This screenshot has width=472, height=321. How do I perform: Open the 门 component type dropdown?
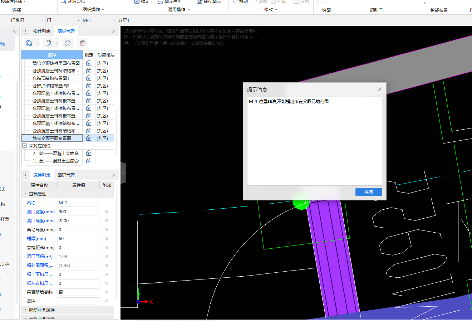[79, 20]
